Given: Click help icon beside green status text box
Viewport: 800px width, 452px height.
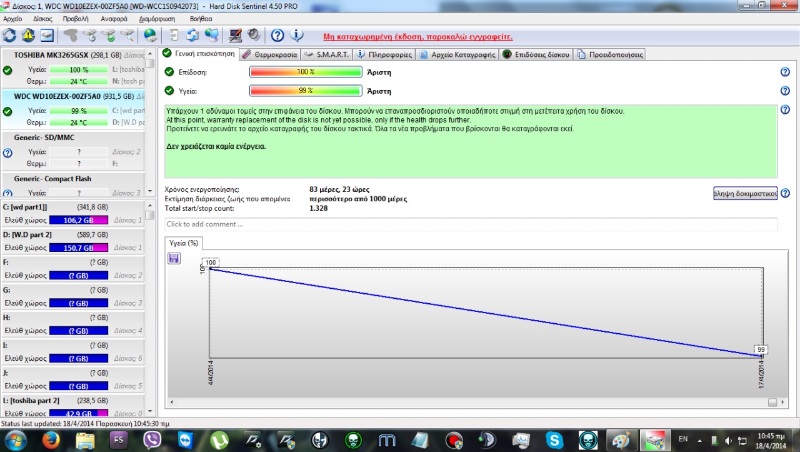Looking at the screenshot, I should (x=785, y=109).
